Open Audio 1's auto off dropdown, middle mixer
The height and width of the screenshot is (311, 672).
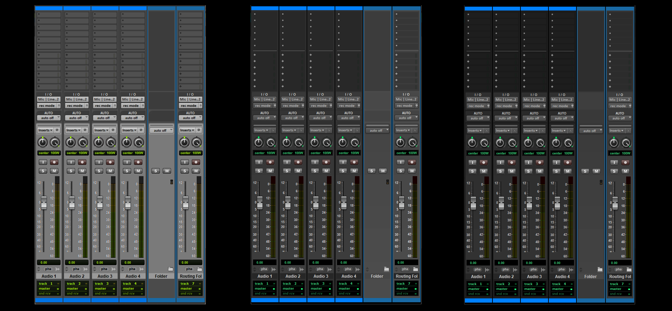pyautogui.click(x=265, y=118)
